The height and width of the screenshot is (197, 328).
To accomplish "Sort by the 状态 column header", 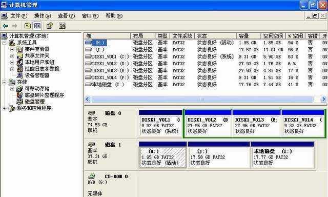I will click(x=215, y=36).
